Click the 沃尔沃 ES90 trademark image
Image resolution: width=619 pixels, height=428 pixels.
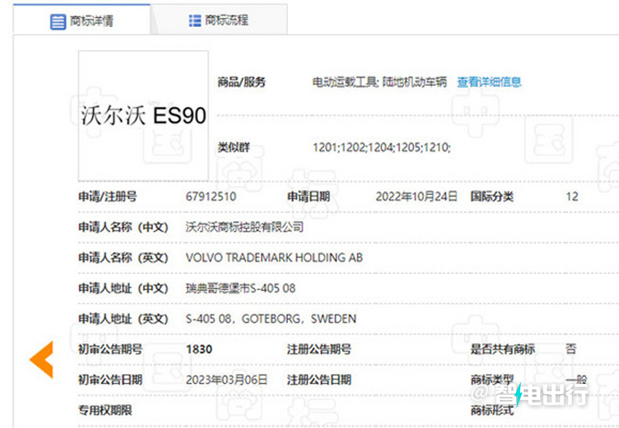(x=143, y=115)
